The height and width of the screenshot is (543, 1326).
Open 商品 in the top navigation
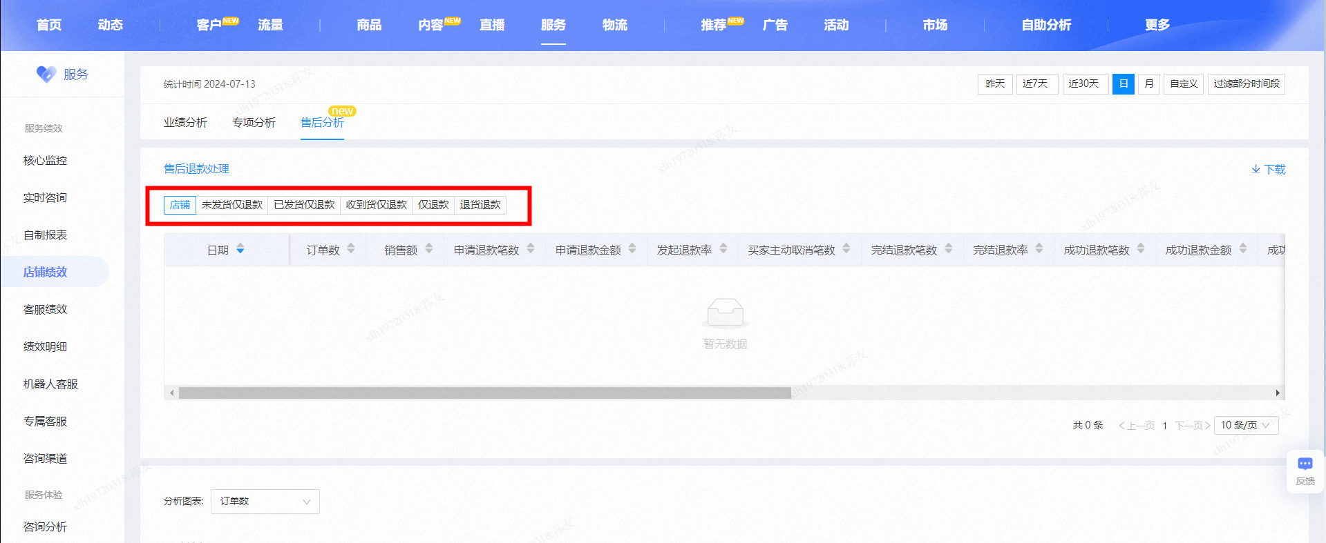[369, 25]
